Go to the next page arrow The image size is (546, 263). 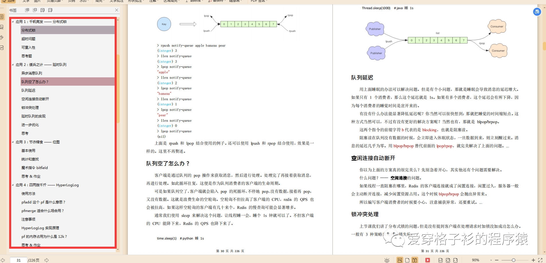pyautogui.click(x=46, y=260)
